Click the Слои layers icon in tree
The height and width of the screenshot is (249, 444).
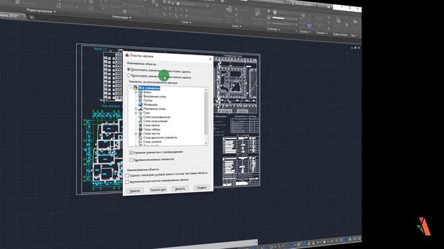(x=140, y=113)
